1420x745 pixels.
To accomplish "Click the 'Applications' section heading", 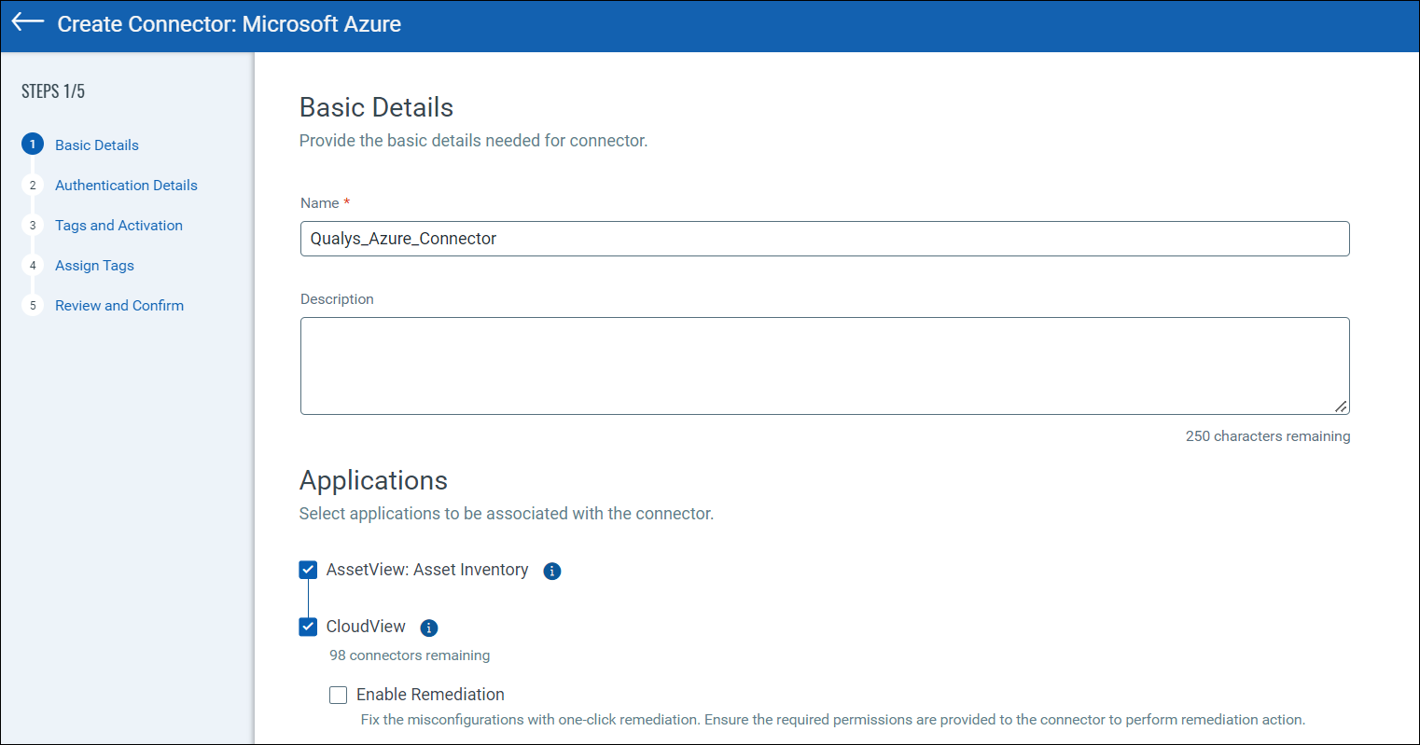I will (x=373, y=480).
